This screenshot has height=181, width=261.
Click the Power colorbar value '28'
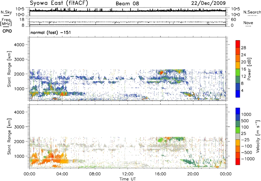243,48
